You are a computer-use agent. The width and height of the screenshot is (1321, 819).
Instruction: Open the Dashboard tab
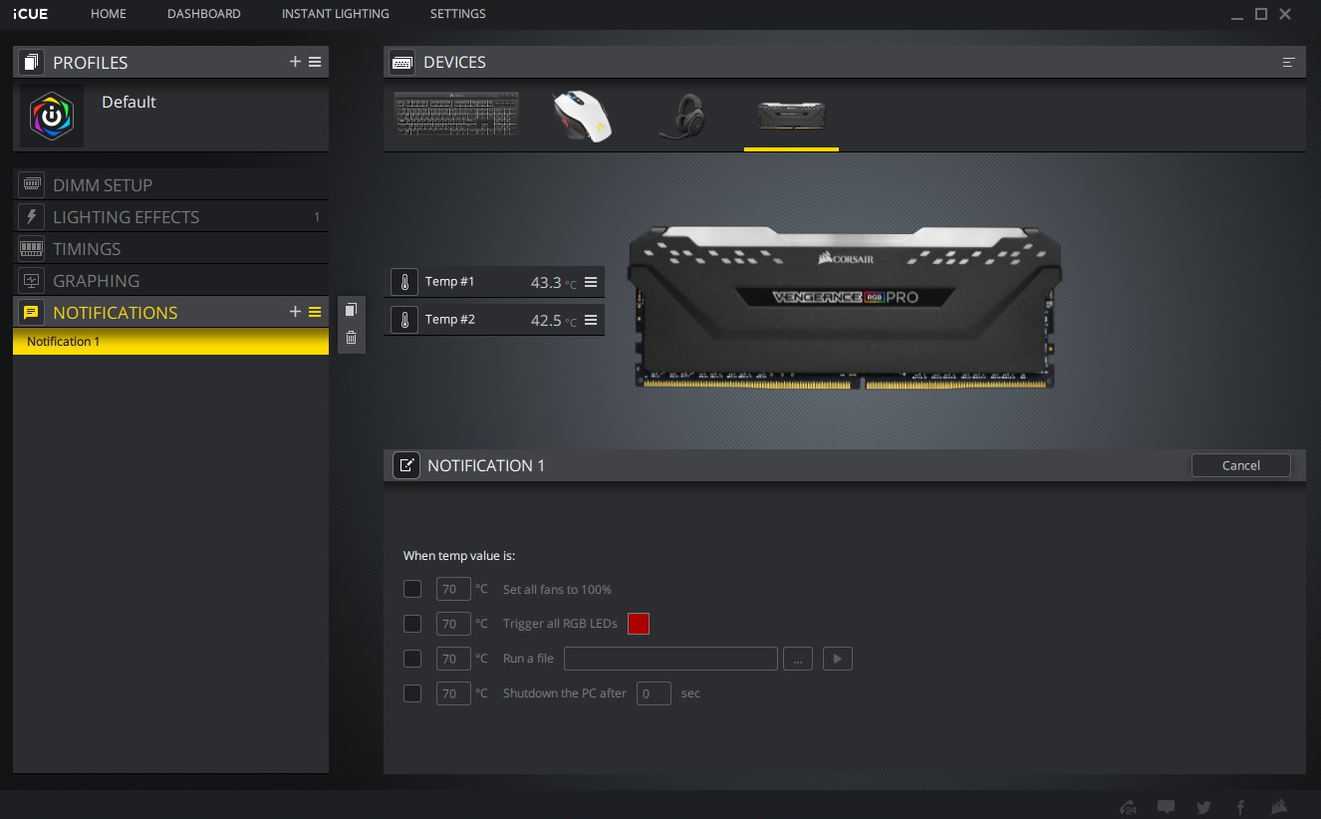(x=203, y=14)
